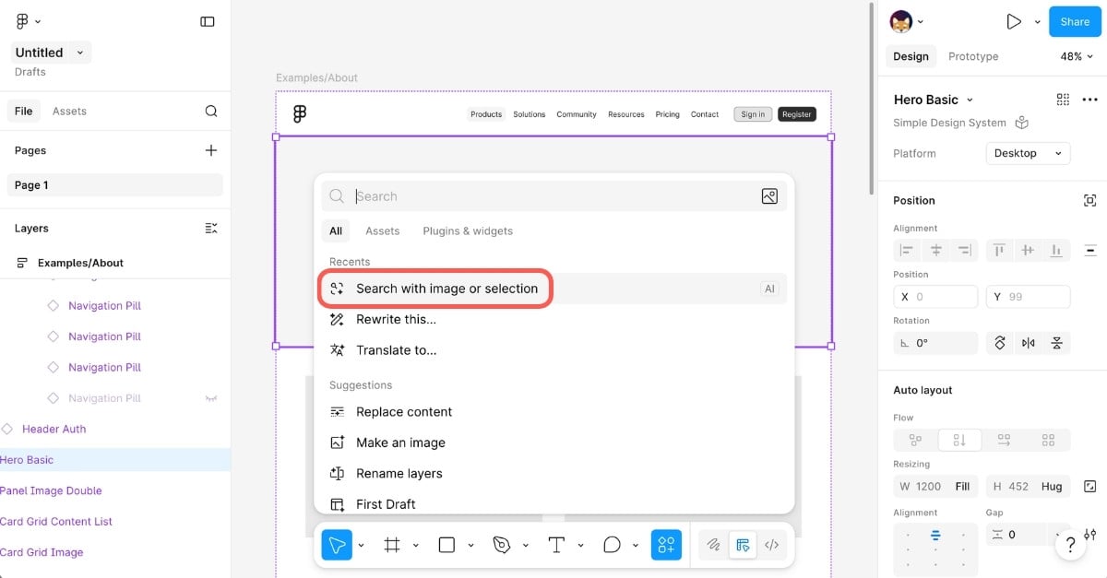Open the Platform Desktop dropdown
Viewport: 1107px width, 578px height.
[x=1028, y=153]
